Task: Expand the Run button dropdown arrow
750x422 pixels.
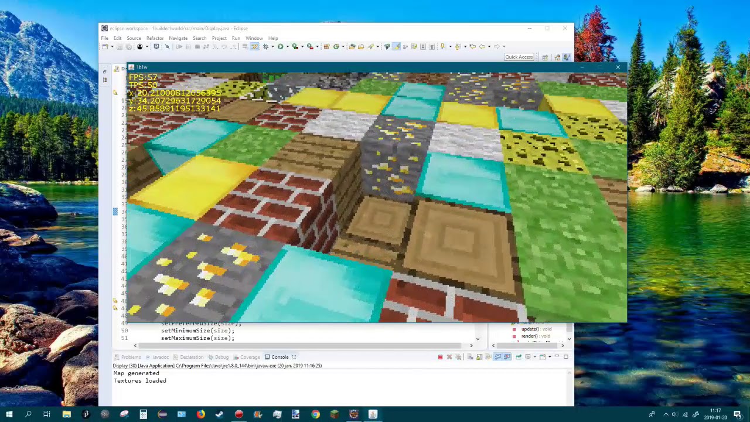Action: 288,46
